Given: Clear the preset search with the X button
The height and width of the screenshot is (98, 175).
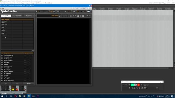Looking at the screenshot, I should (x=33, y=51).
